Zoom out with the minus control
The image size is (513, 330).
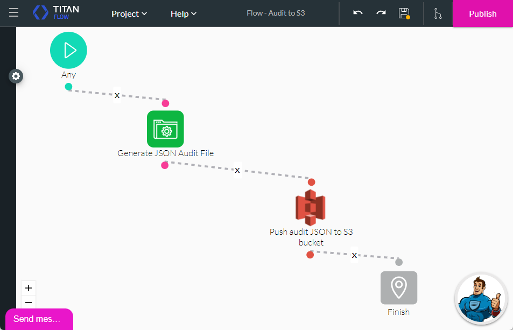pos(28,302)
